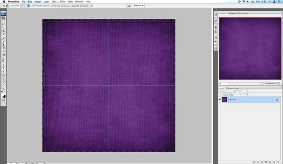Viewport: 283px width, 164px height.
Task: Open the File menu
Action: pos(24,2)
